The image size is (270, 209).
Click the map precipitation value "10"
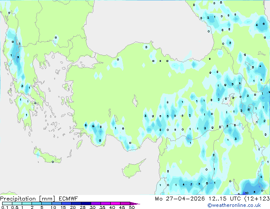click(x=247, y=193)
